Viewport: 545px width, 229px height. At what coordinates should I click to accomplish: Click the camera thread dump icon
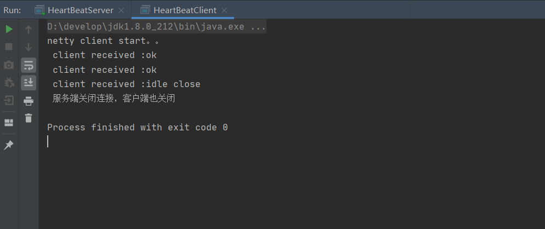[x=9, y=65]
